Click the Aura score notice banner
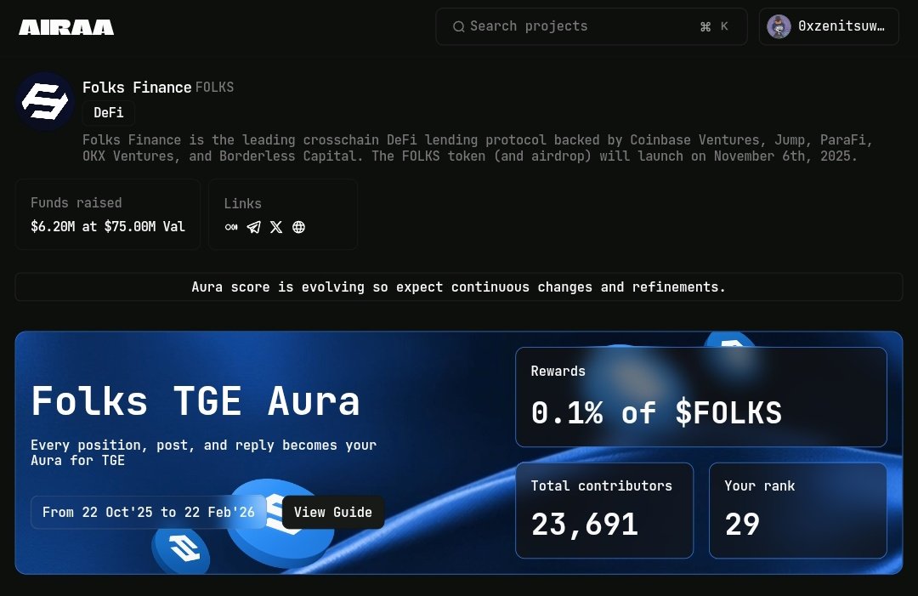This screenshot has width=918, height=596. click(x=459, y=287)
